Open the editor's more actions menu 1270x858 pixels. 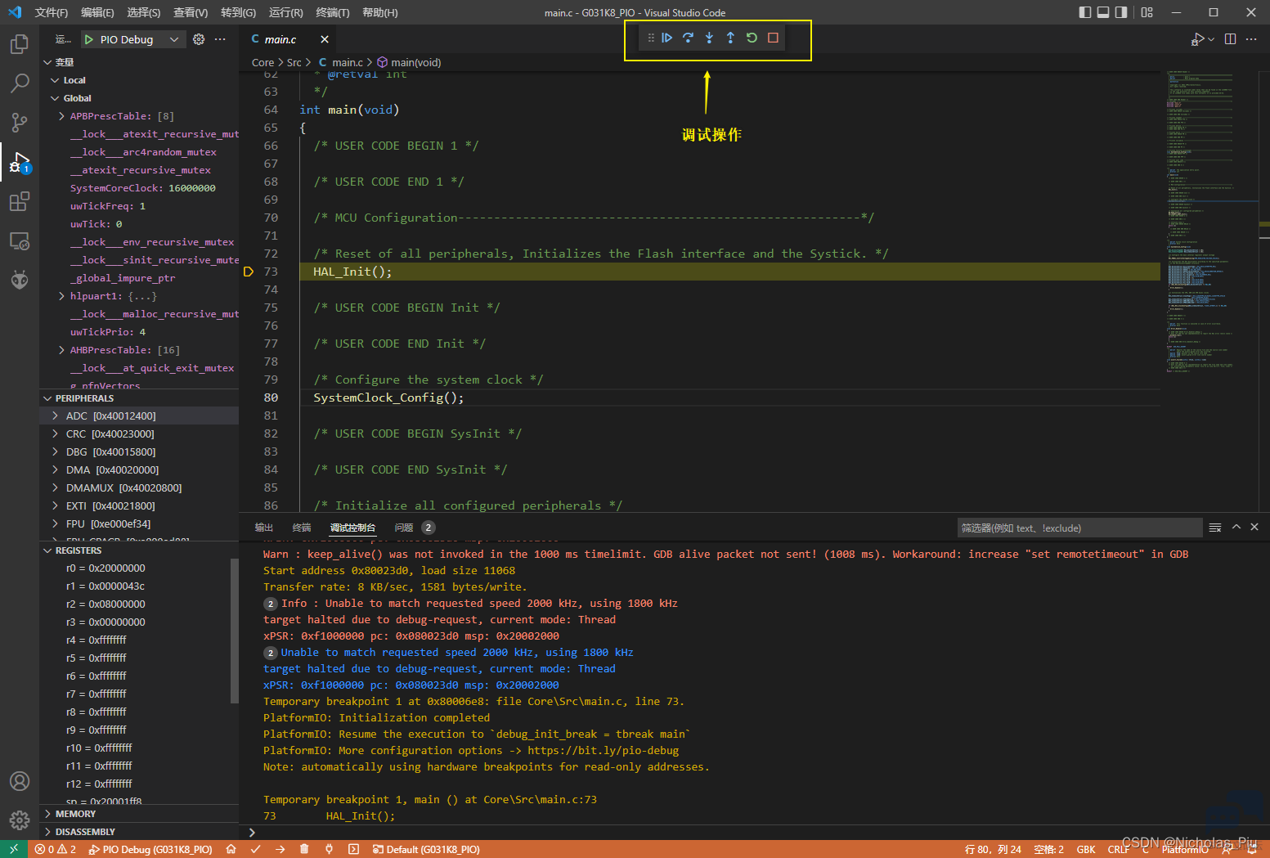coord(1251,39)
